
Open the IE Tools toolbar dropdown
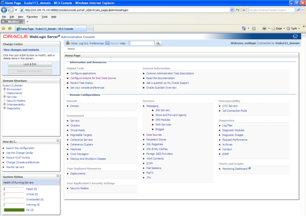pyautogui.click(x=293, y=28)
